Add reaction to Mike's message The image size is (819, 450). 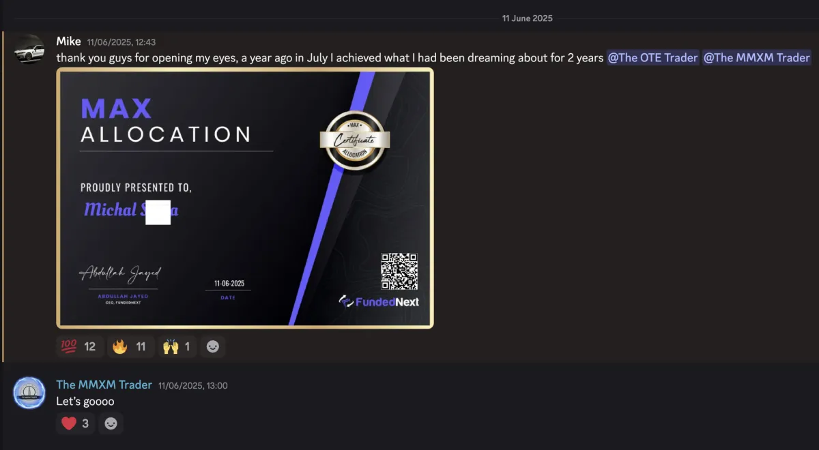tap(213, 346)
